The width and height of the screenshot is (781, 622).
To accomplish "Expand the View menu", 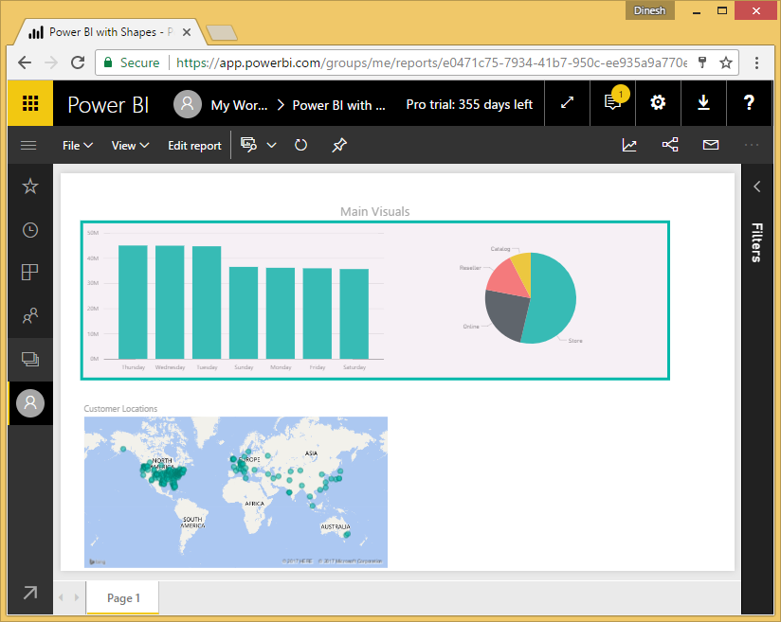I will pos(130,145).
